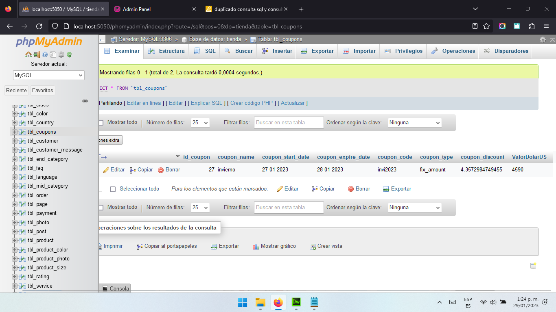Click Mostrar gráfico link

274,246
